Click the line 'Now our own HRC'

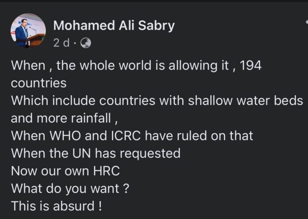point(65,171)
